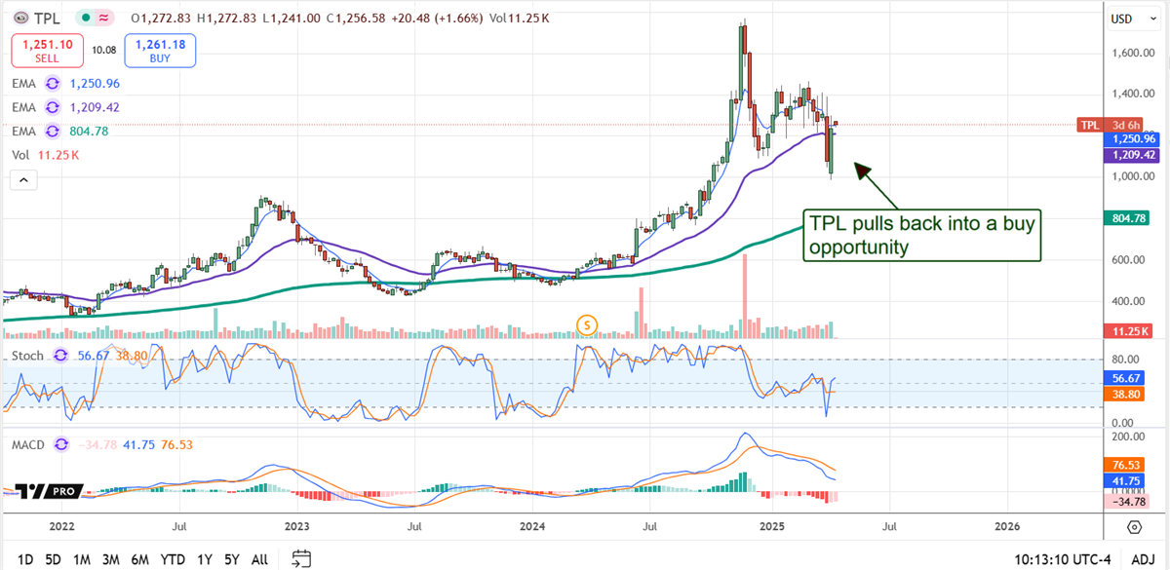
Task: Click the 1,600.00 price axis label
Action: pyautogui.click(x=1132, y=53)
